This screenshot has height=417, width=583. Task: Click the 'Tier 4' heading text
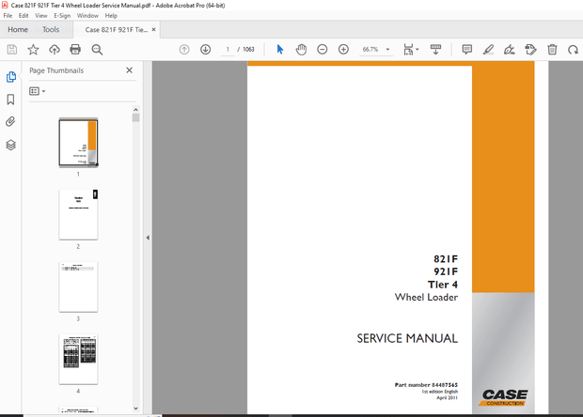(443, 285)
